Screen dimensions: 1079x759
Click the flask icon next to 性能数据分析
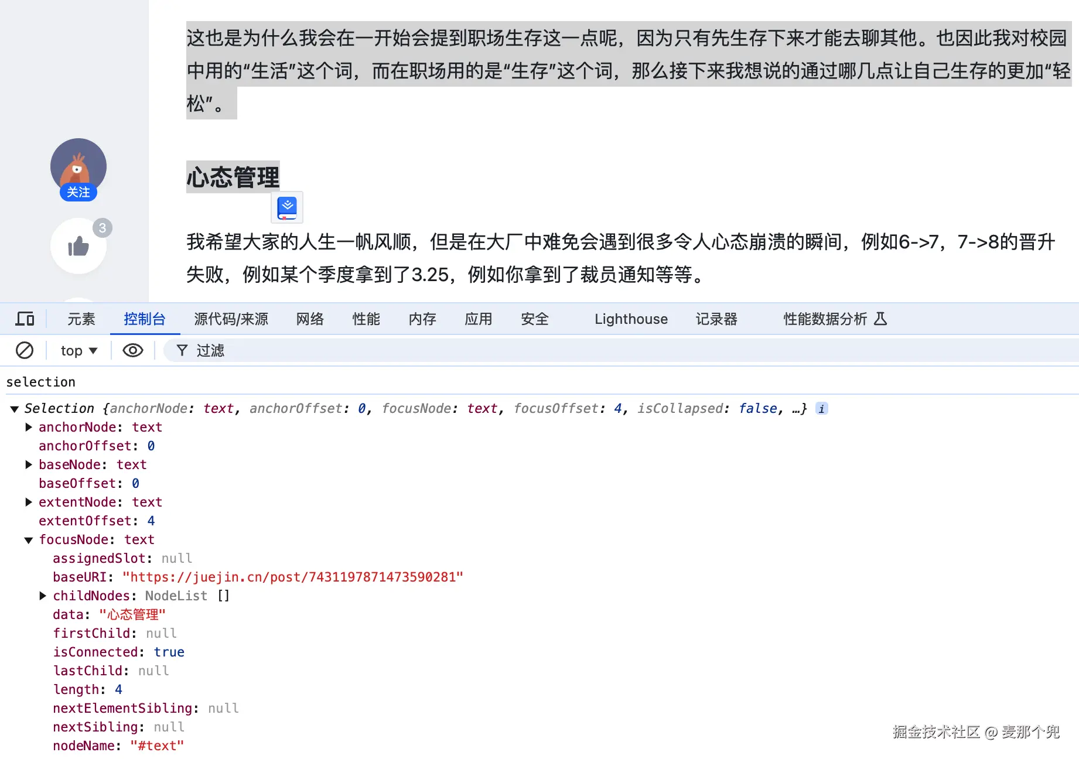click(882, 319)
